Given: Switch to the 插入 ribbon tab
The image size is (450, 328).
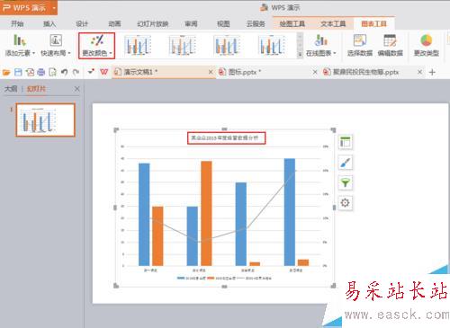Looking at the screenshot, I should tap(49, 23).
